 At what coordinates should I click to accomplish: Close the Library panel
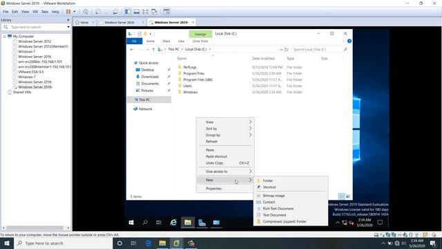pyautogui.click(x=68, y=20)
